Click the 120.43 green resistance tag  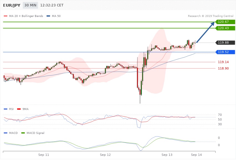[225, 28]
